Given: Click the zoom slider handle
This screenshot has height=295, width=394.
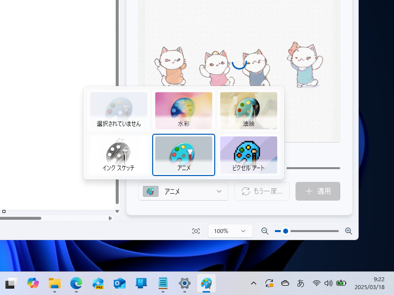Looking at the screenshot, I should [286, 231].
